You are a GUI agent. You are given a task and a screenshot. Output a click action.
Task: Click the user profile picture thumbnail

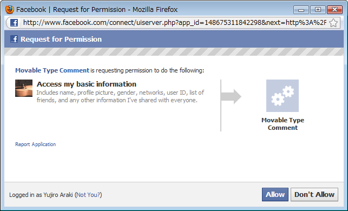coord(24,88)
